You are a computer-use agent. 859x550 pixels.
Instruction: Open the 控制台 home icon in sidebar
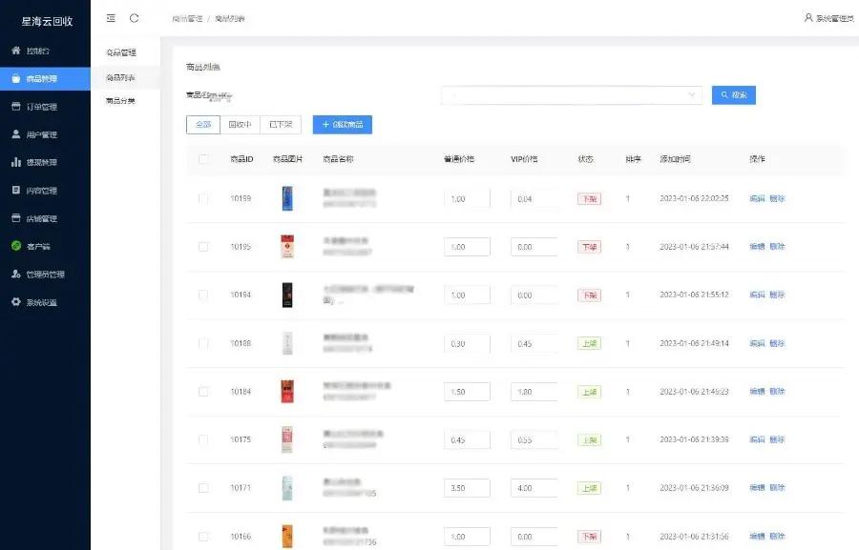[16, 51]
